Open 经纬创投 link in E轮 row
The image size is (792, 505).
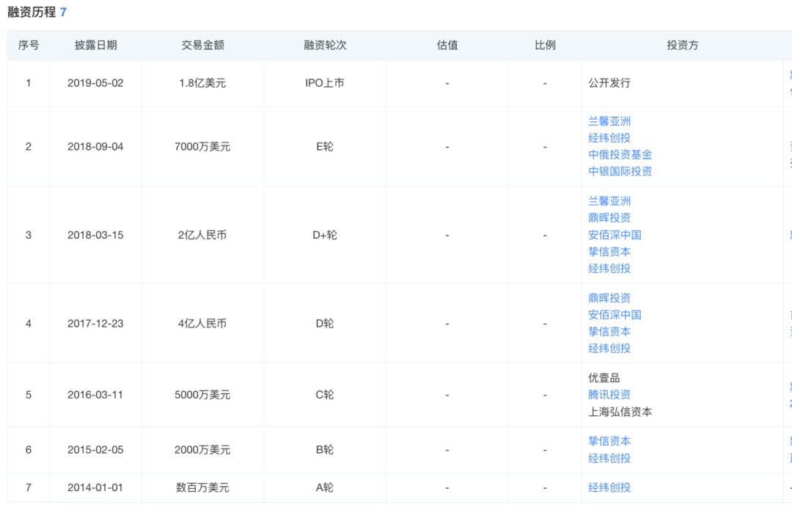pyautogui.click(x=609, y=138)
